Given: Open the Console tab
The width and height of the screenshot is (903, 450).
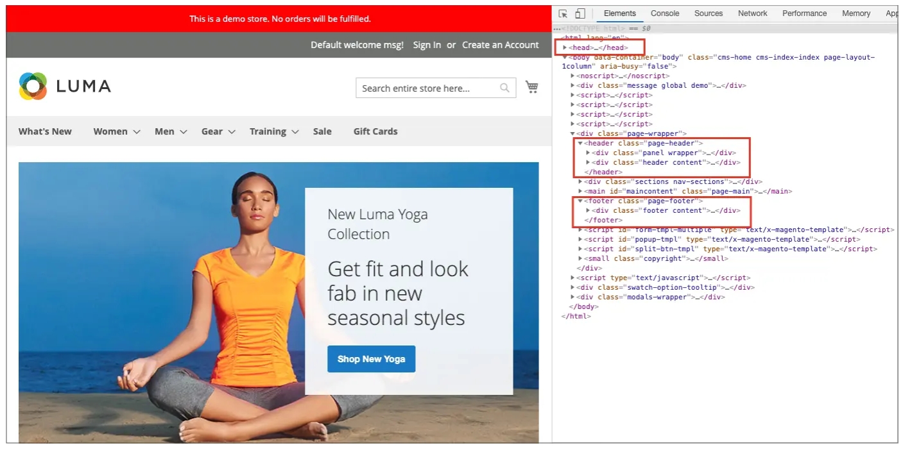Looking at the screenshot, I should 665,13.
